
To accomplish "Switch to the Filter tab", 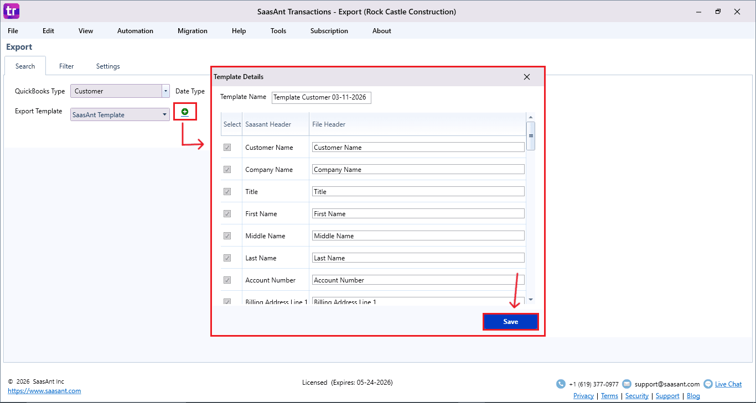I will coord(66,66).
